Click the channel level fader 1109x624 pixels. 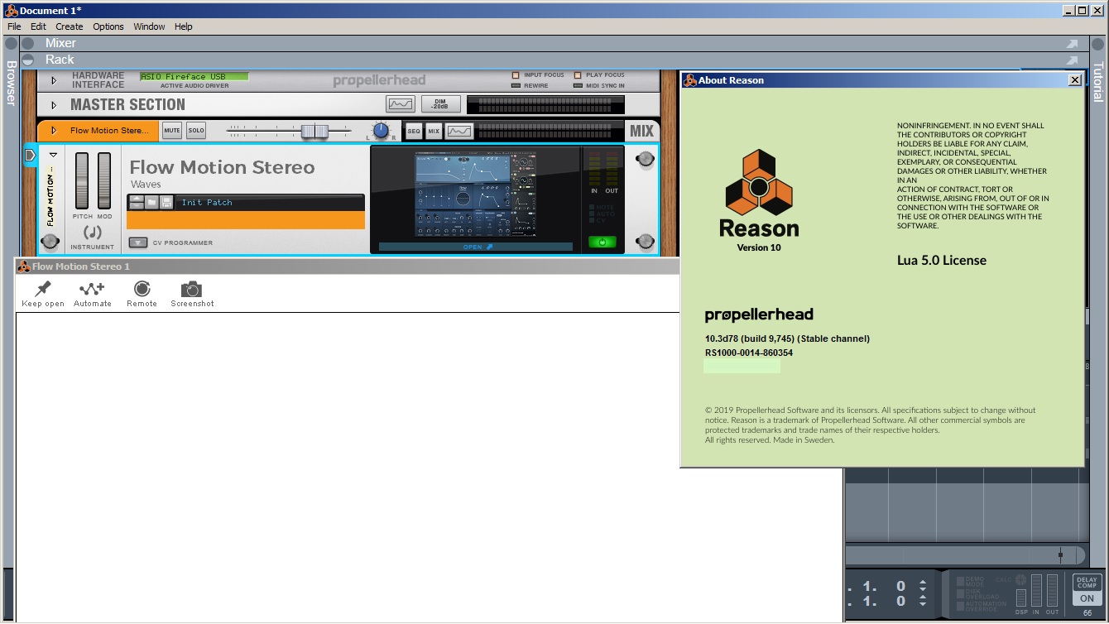click(314, 131)
